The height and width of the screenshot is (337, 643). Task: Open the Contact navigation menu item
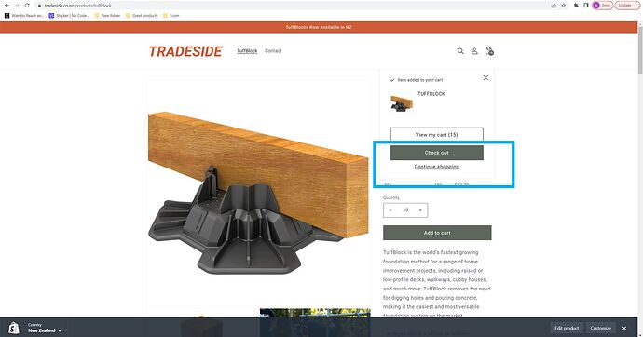[273, 51]
